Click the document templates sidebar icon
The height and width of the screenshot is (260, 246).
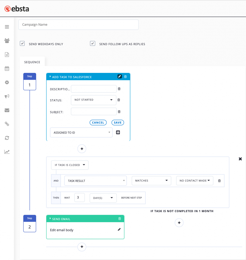pos(7,54)
